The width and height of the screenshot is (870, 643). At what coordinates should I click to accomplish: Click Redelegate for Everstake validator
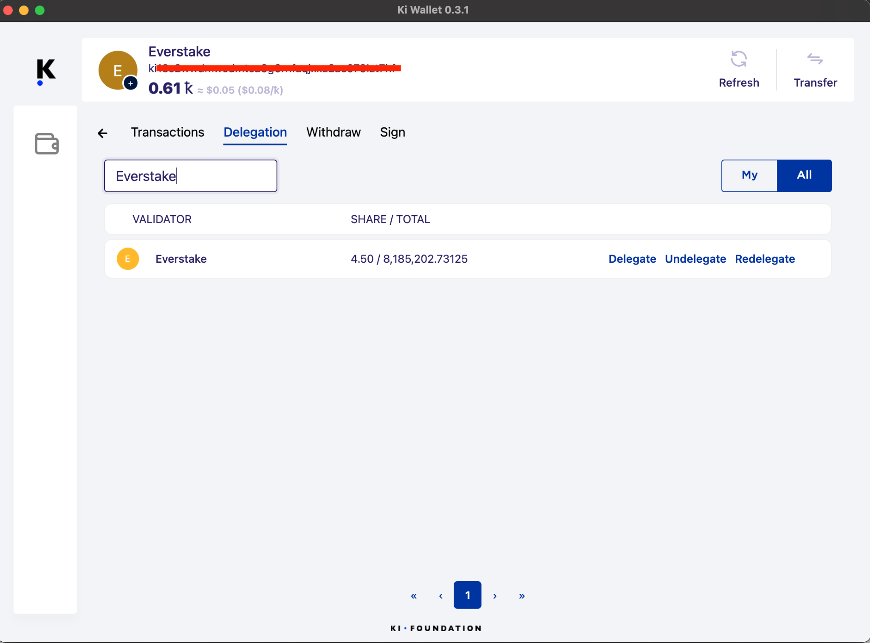pos(765,259)
